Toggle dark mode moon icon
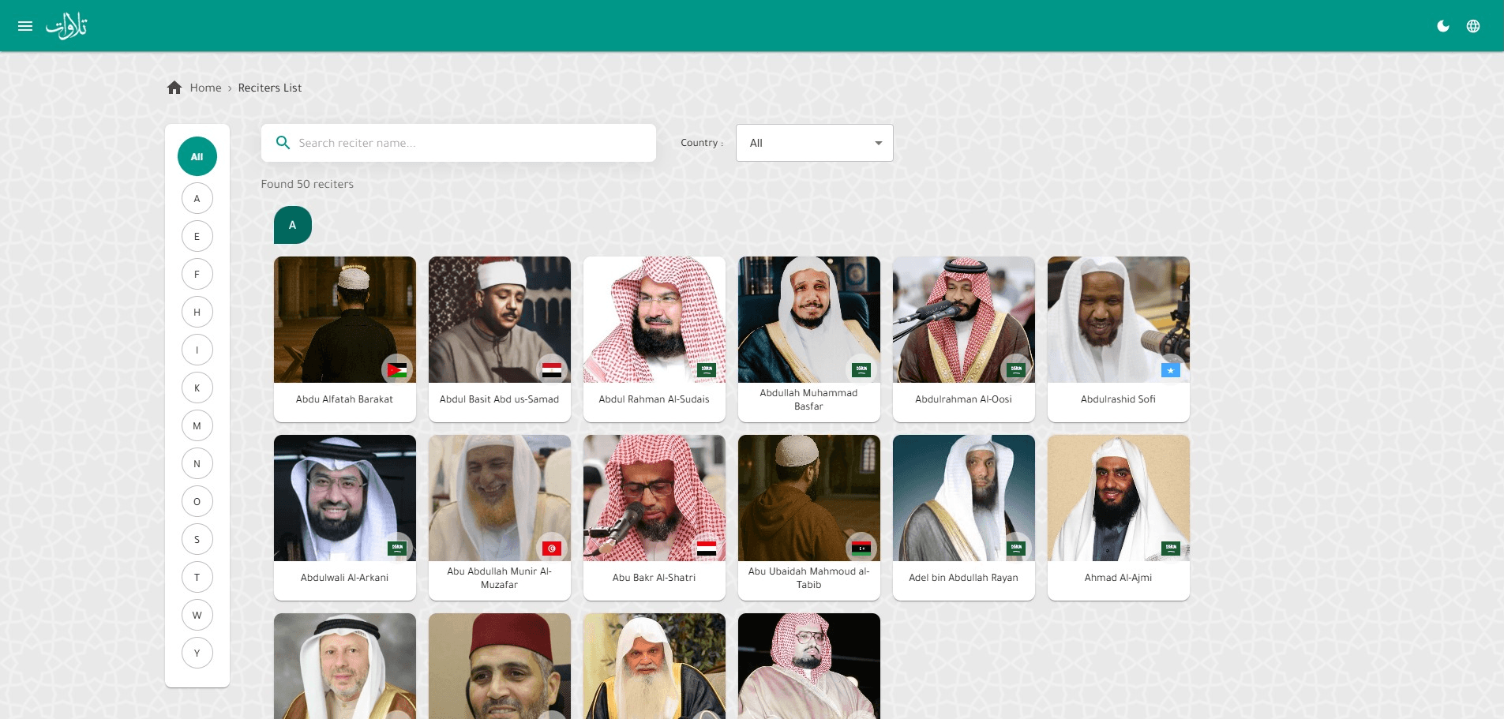 coord(1443,26)
